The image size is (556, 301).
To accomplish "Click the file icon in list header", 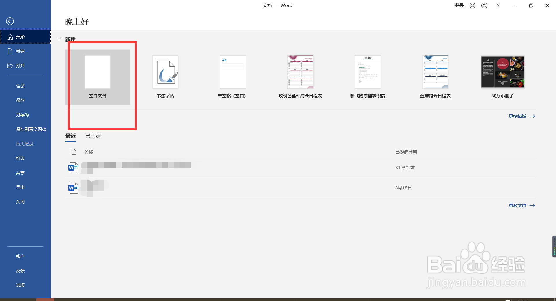I will point(74,152).
